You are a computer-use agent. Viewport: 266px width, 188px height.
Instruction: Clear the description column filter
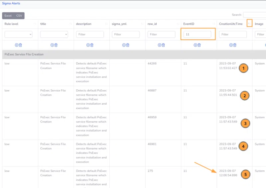pos(88,45)
